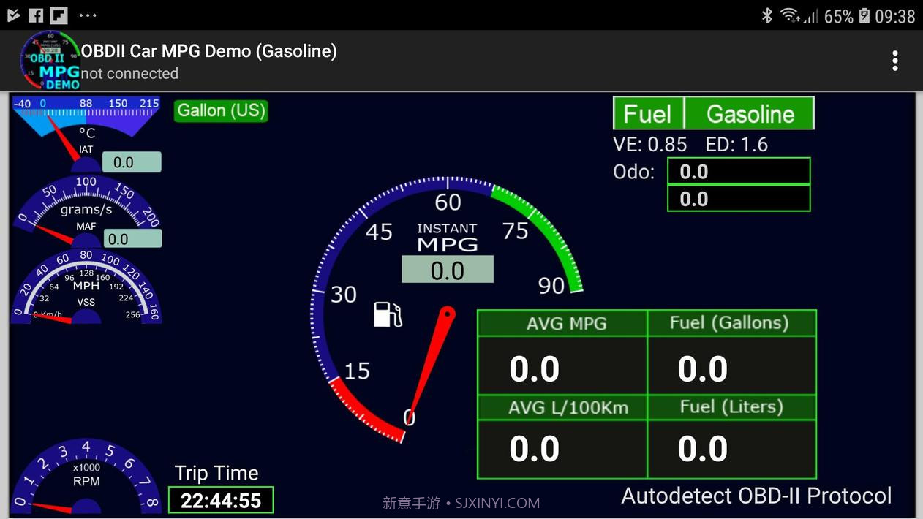Switch fuel type from Gasoline
The image size is (923, 519).
coord(750,113)
